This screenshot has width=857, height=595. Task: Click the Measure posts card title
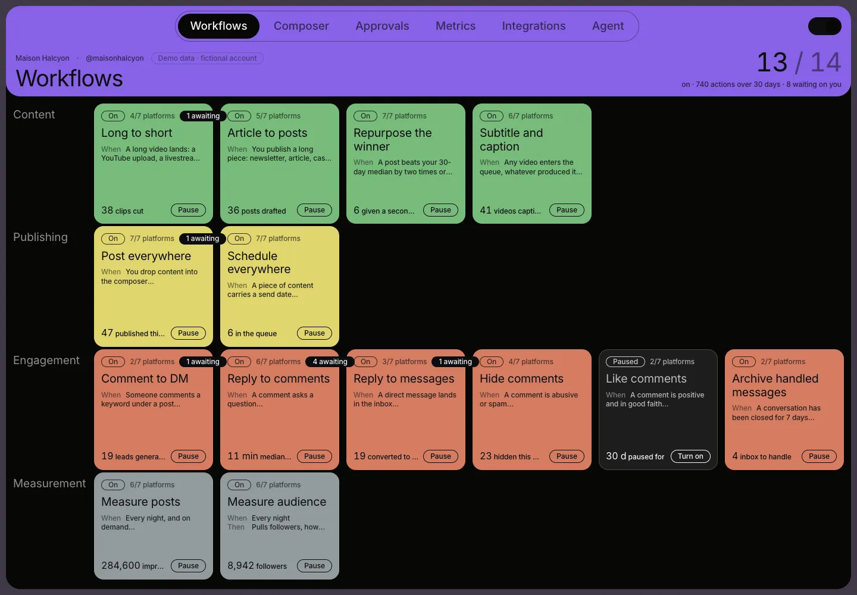(x=140, y=502)
